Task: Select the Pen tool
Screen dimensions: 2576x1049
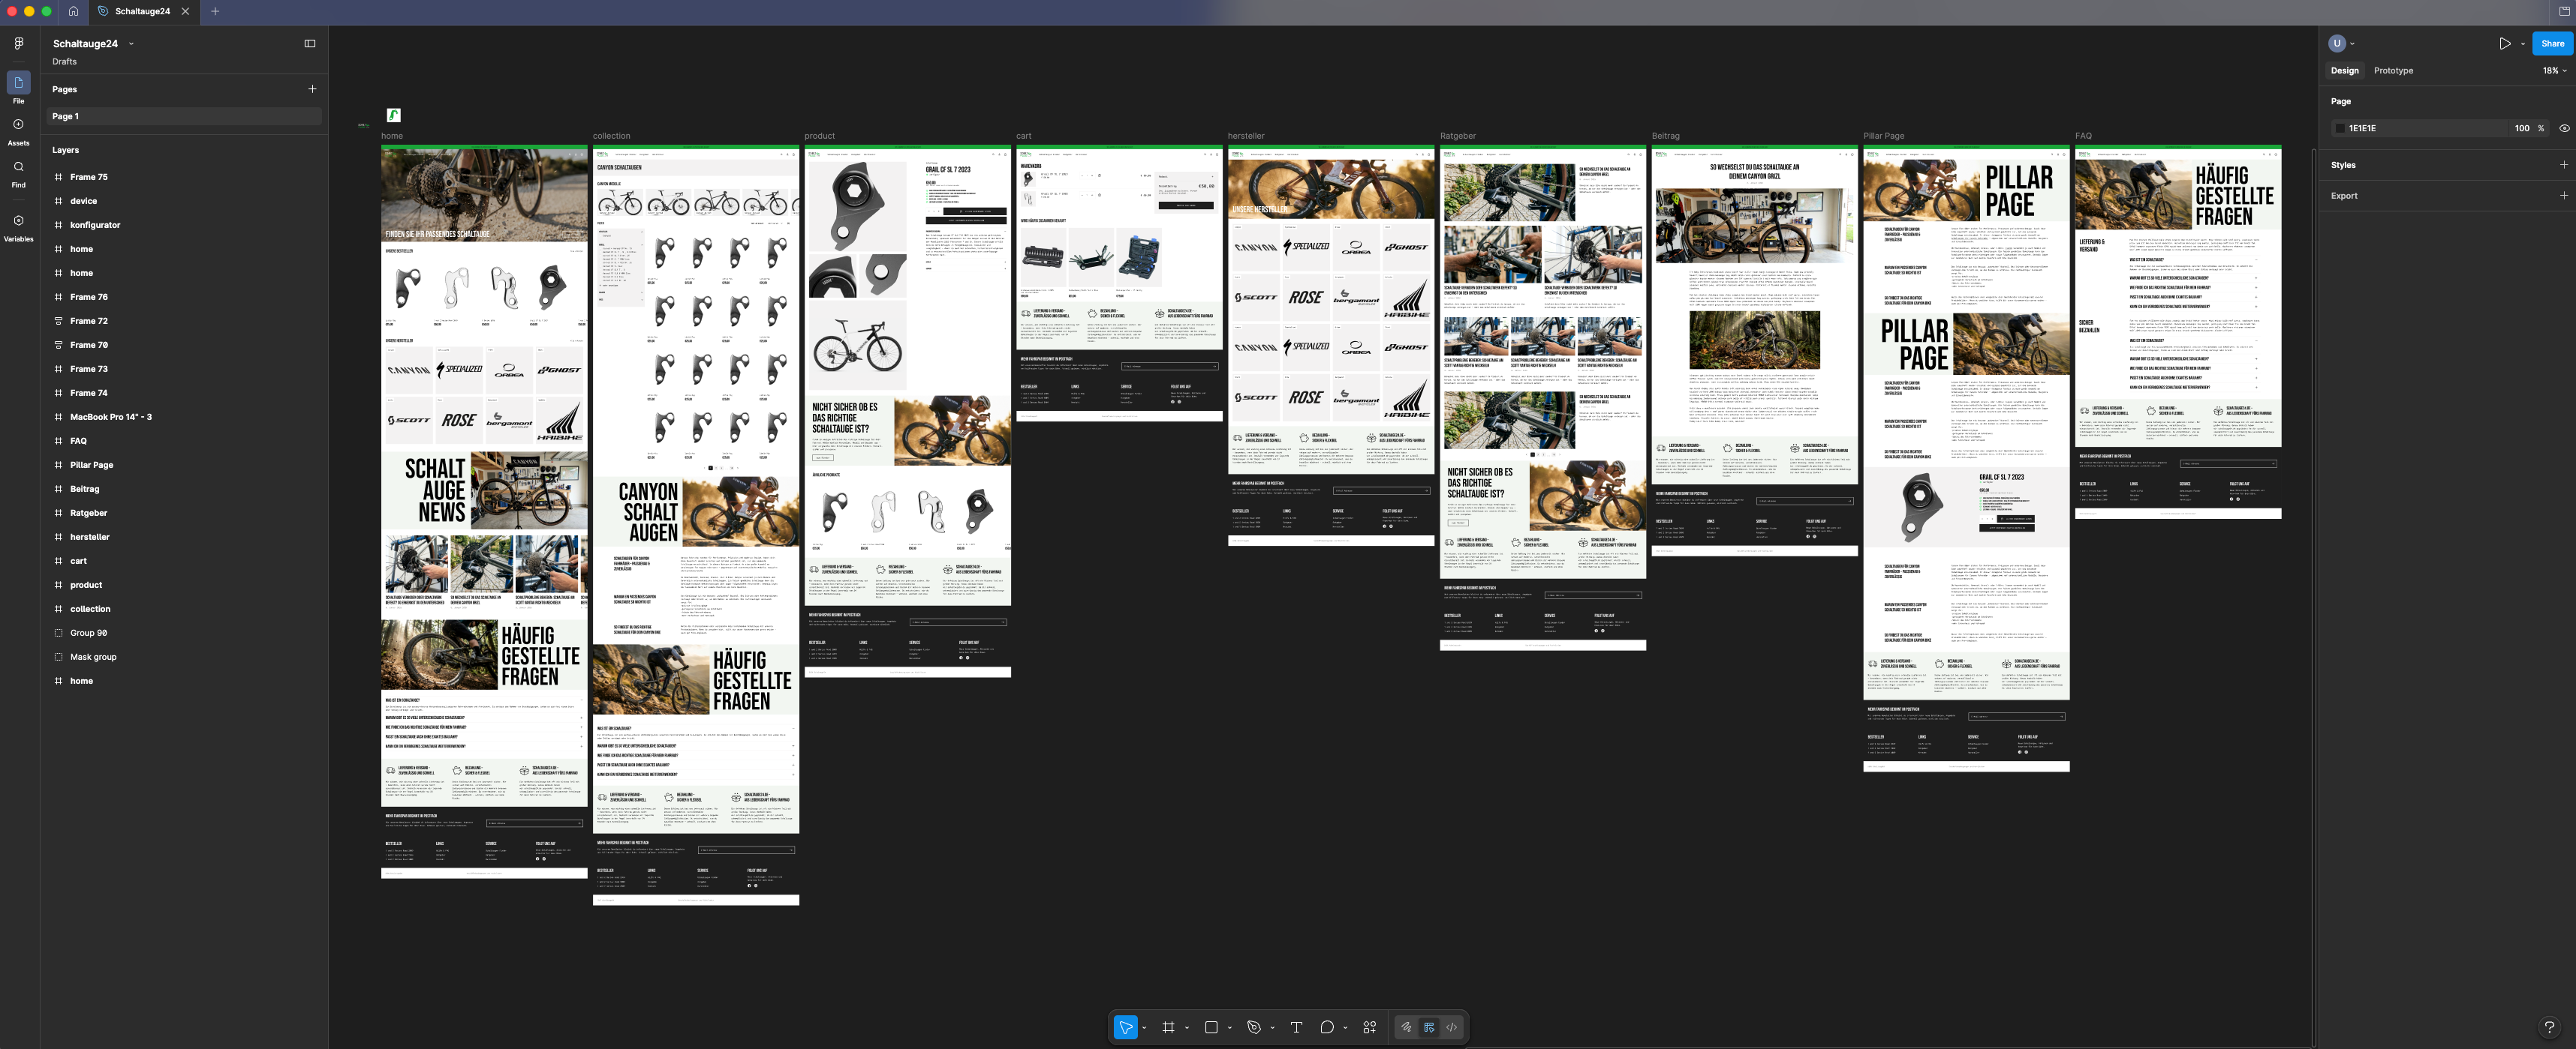Action: pos(1253,1027)
